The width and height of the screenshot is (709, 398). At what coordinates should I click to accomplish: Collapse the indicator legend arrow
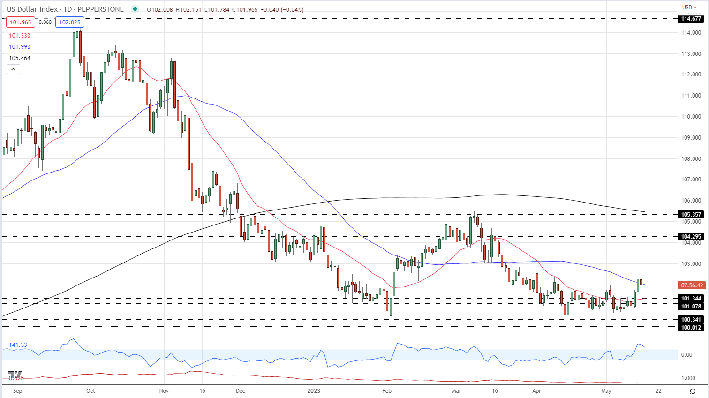click(x=13, y=69)
